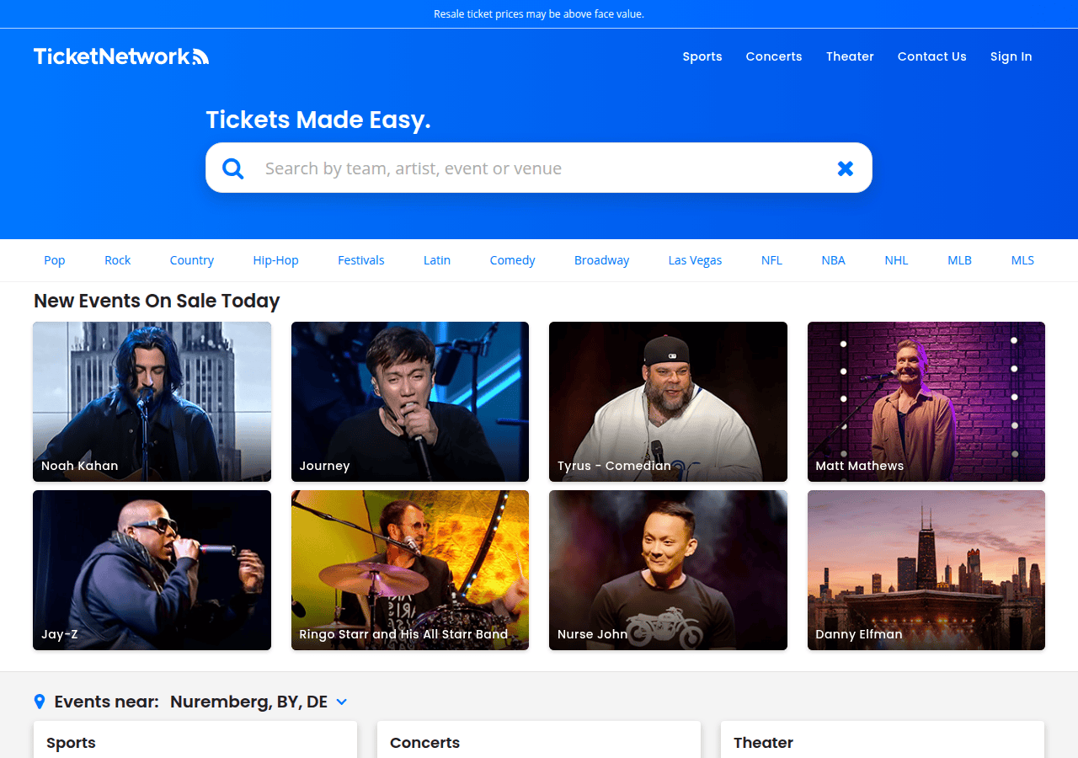This screenshot has height=758, width=1078.
Task: Expand the Nuremberg location dropdown chevron
Action: pos(342,702)
